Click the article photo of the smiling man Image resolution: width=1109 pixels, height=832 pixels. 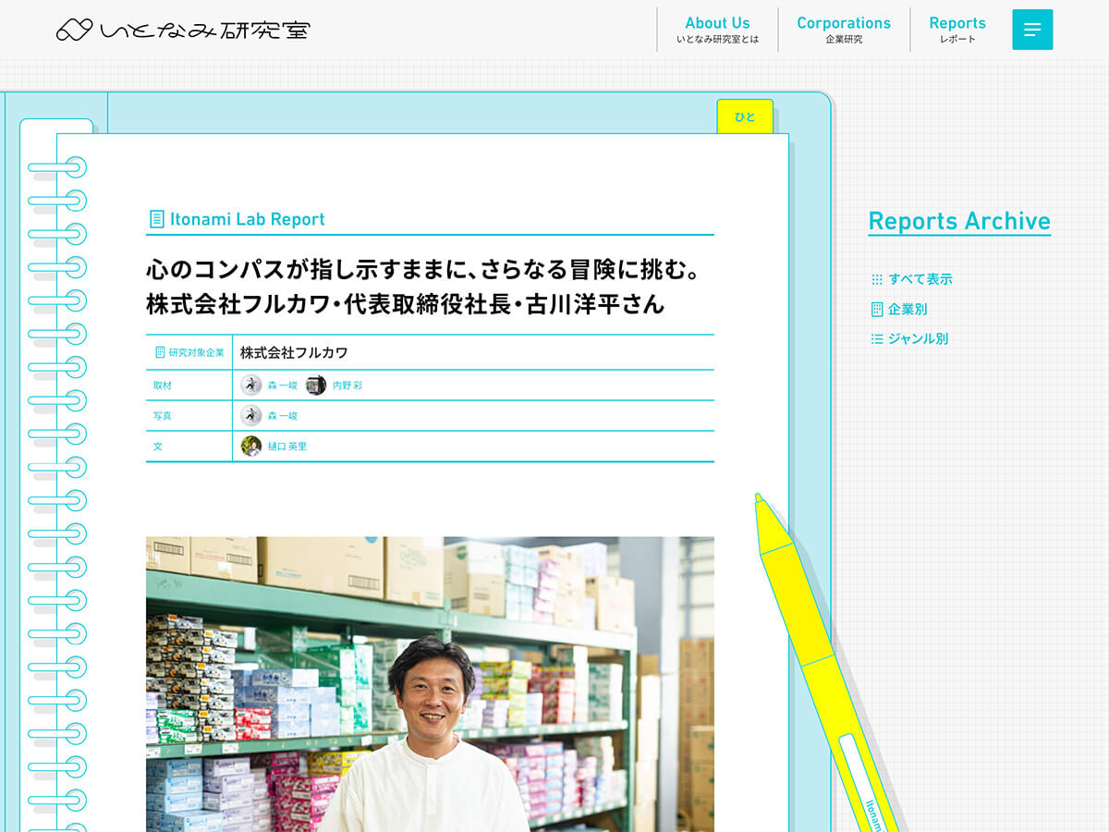click(x=430, y=684)
